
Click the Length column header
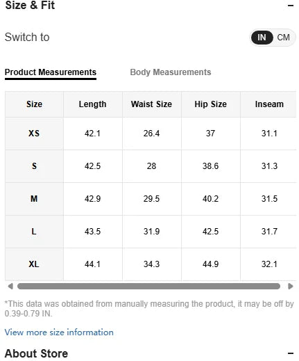[x=92, y=104]
